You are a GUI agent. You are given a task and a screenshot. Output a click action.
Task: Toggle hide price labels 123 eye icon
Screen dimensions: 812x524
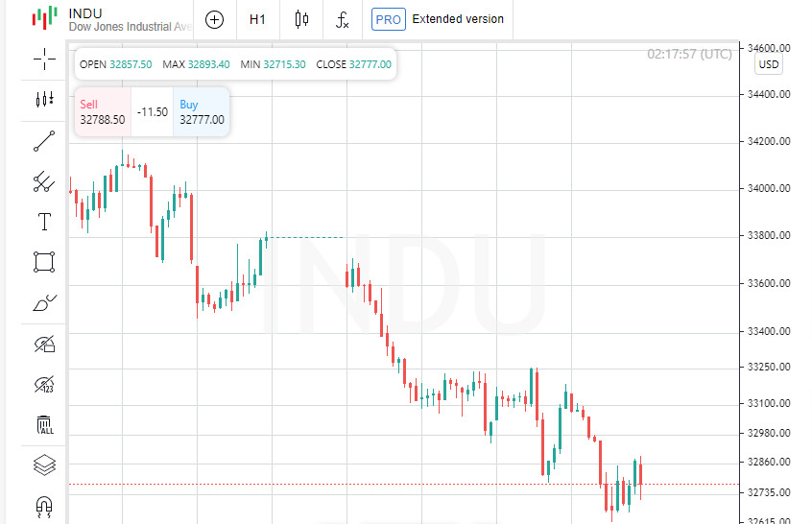[x=44, y=385]
